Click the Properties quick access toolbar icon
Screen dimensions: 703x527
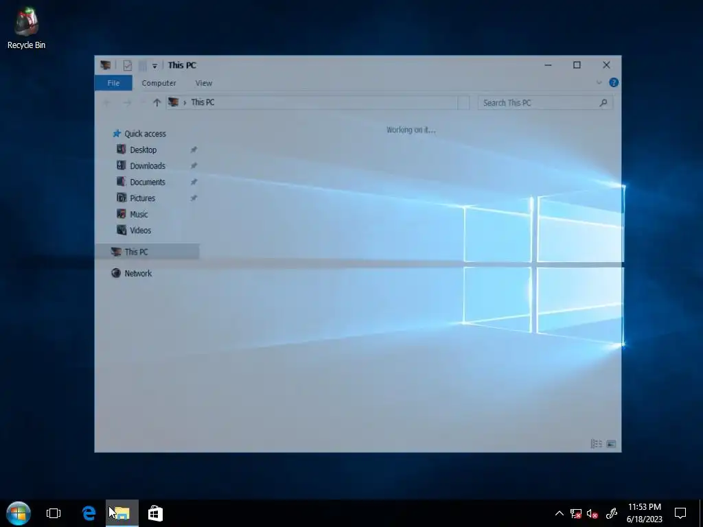(x=127, y=65)
